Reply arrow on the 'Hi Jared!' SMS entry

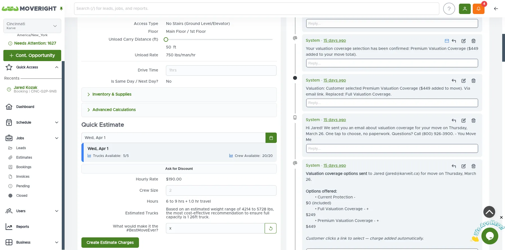coord(454,121)
